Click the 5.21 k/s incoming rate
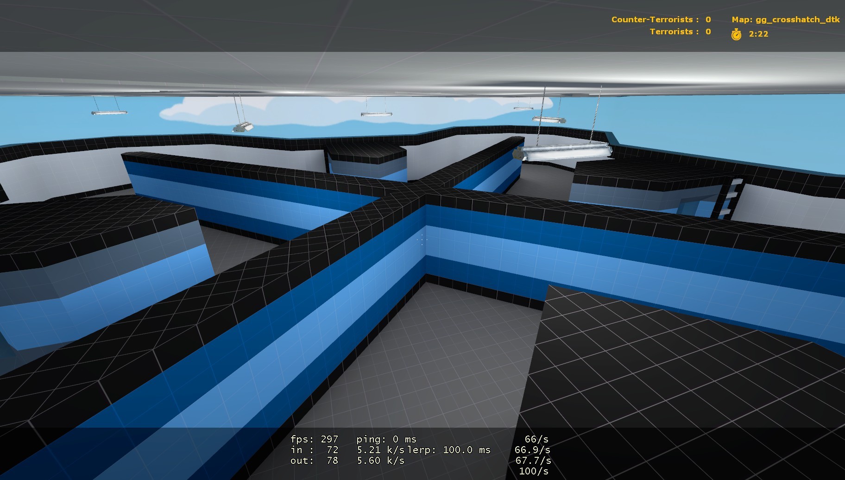The image size is (845, 480). 380,450
